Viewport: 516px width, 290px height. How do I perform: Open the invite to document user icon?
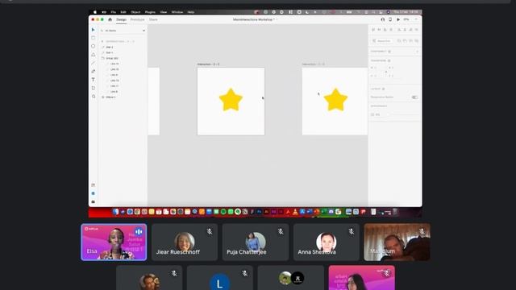[x=383, y=19]
